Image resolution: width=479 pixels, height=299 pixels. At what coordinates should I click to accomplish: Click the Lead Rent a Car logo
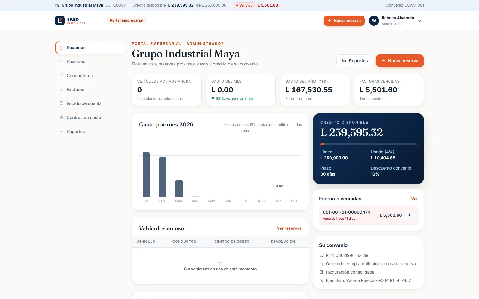(70, 21)
